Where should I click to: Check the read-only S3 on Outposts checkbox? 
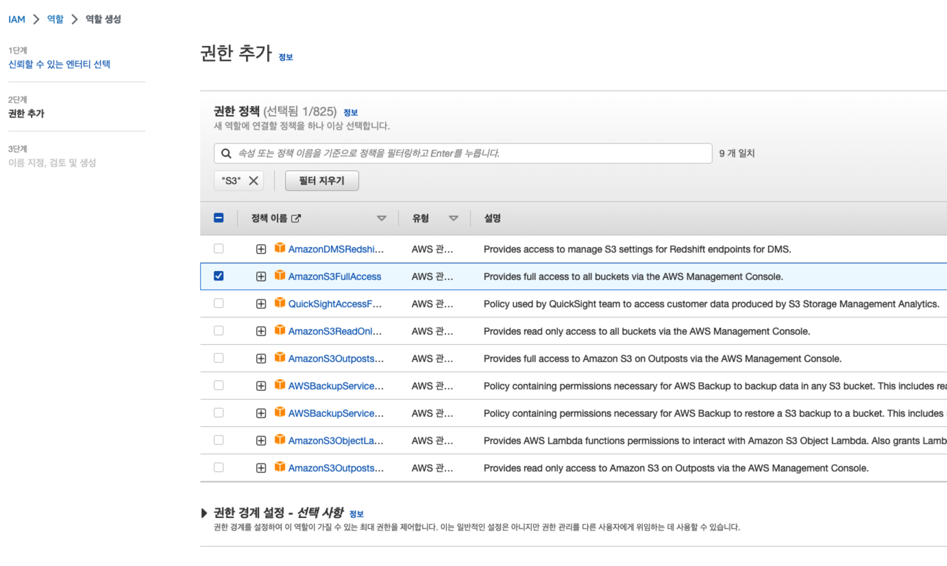(x=219, y=467)
